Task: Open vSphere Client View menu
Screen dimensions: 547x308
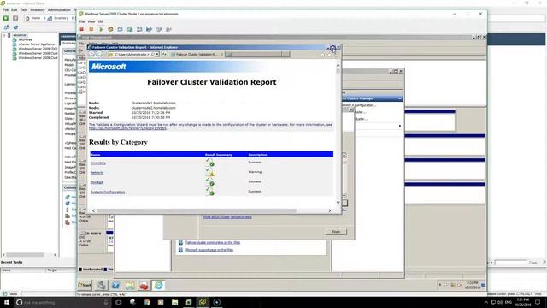Action: pyautogui.click(x=23, y=9)
